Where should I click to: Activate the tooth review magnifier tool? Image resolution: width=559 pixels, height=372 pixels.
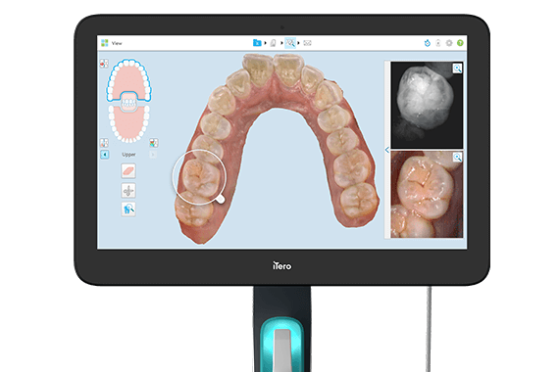[x=128, y=209]
